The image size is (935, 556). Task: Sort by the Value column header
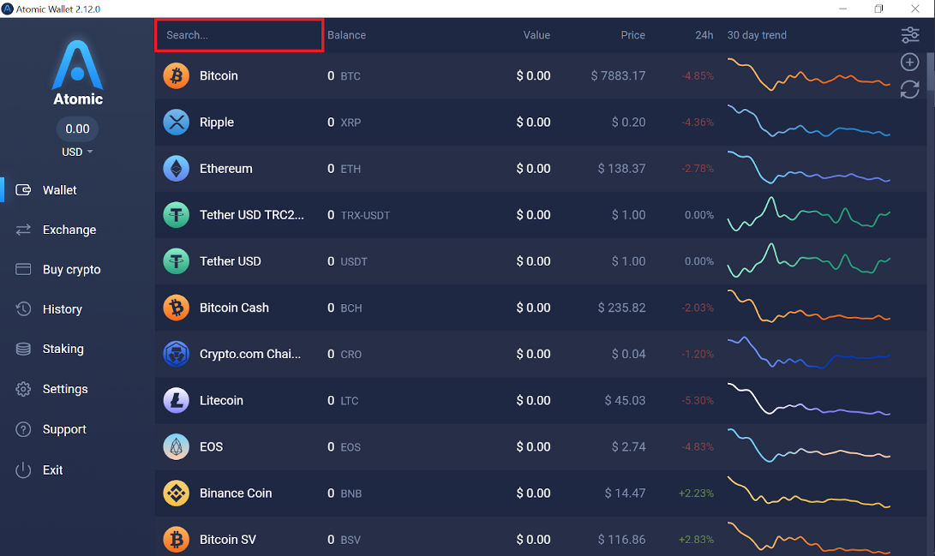(x=536, y=35)
